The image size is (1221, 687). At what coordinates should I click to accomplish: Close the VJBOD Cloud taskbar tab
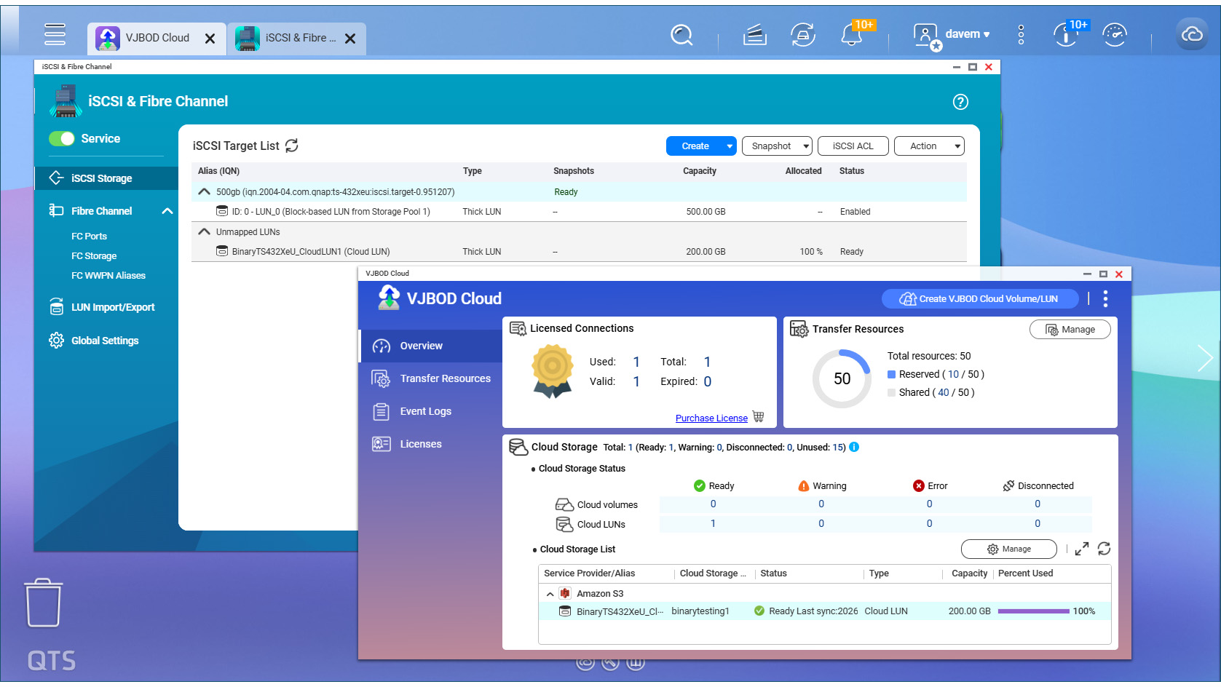pyautogui.click(x=210, y=39)
